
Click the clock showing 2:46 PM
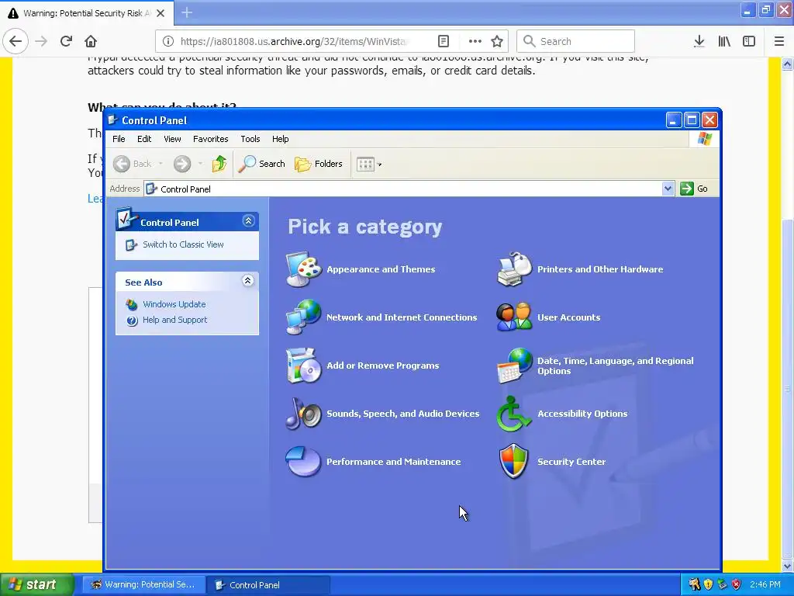pyautogui.click(x=765, y=584)
